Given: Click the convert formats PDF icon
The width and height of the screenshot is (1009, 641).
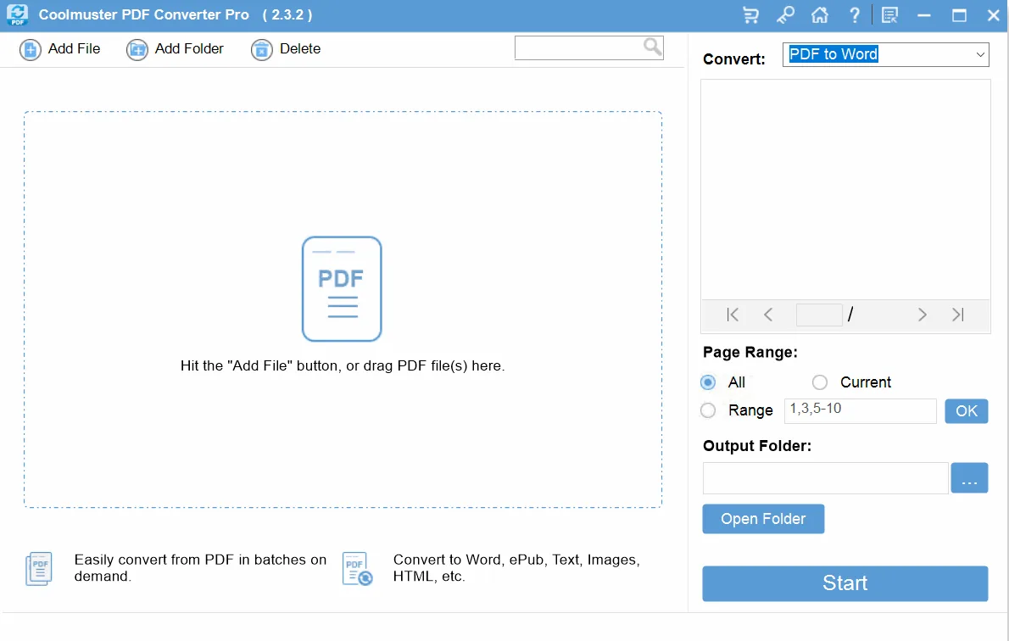Looking at the screenshot, I should pyautogui.click(x=357, y=569).
